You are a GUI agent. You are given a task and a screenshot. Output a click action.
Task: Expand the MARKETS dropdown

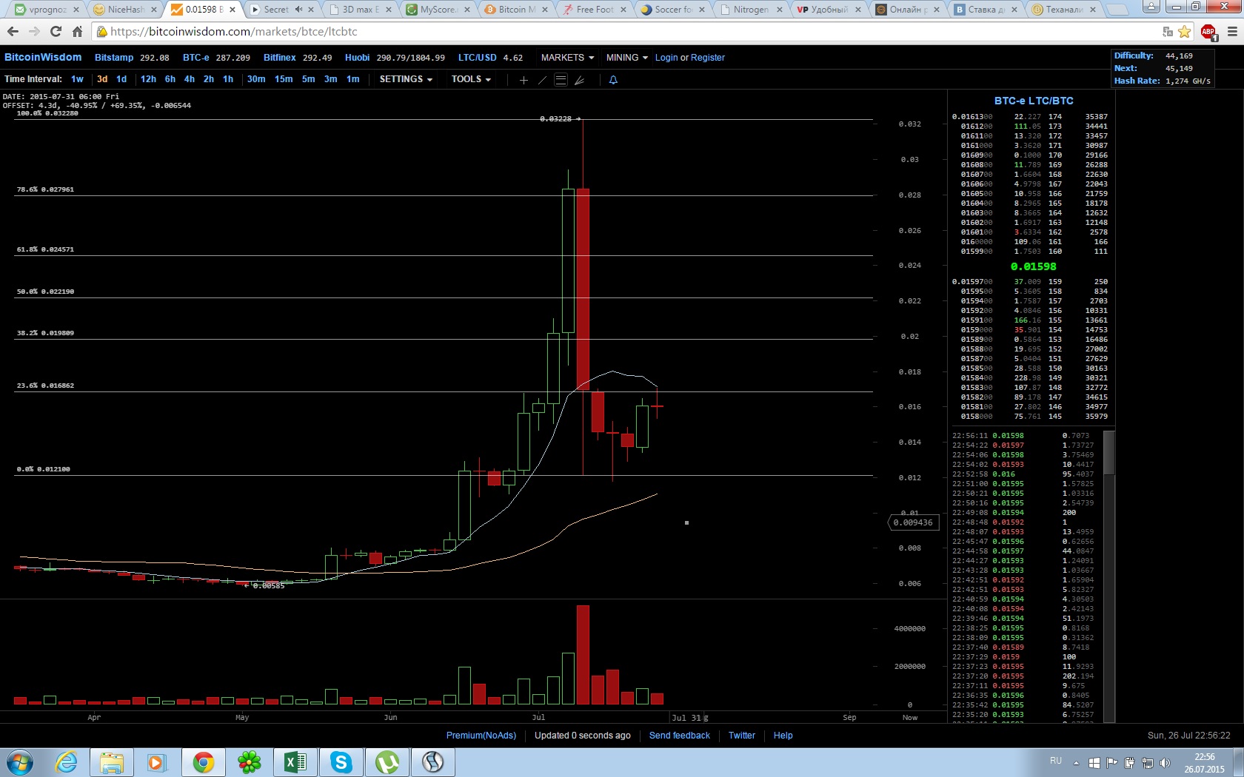click(567, 58)
